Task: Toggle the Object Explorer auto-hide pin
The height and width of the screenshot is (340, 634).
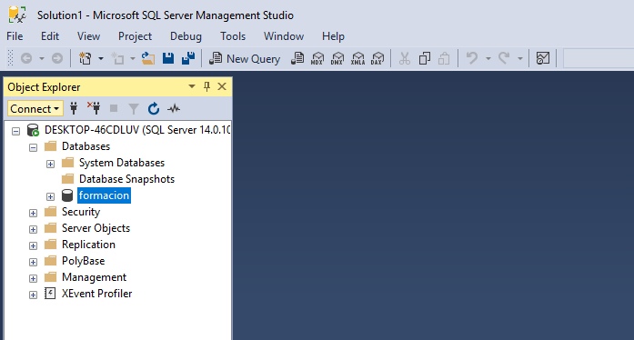Action: coord(206,86)
